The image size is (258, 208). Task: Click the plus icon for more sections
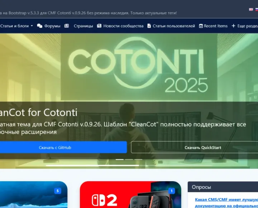point(233,26)
